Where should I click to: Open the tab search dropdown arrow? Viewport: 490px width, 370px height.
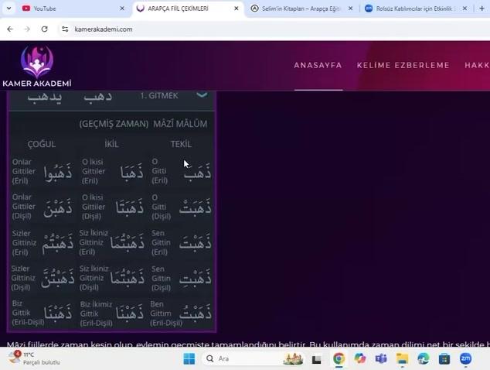9,9
